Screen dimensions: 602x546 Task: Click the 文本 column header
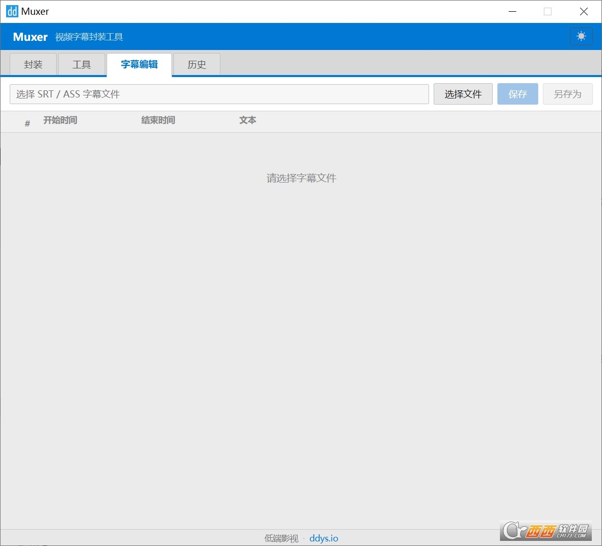[248, 120]
